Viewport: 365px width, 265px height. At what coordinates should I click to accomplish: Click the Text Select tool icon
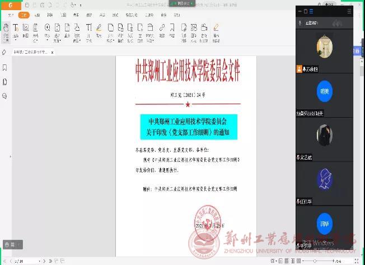[x=16, y=28]
